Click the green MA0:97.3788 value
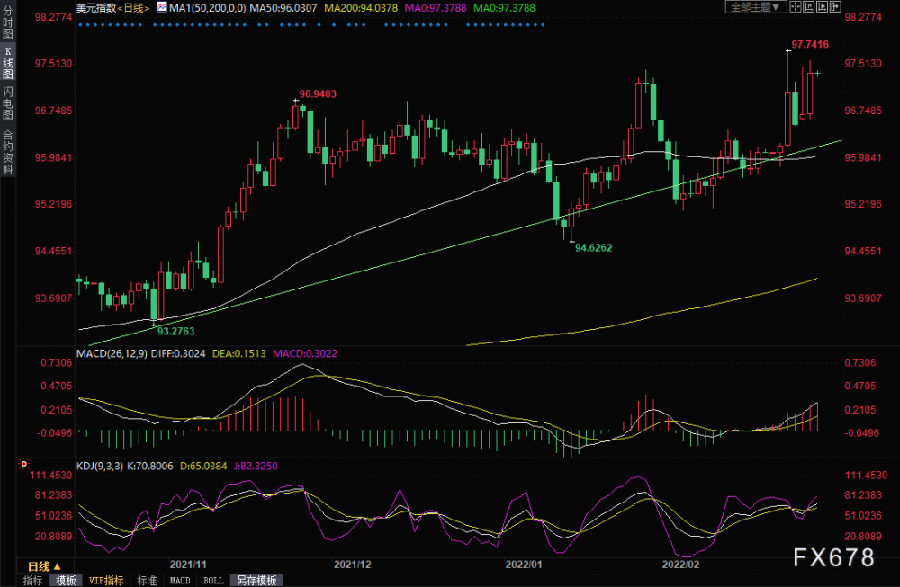 pyautogui.click(x=504, y=8)
